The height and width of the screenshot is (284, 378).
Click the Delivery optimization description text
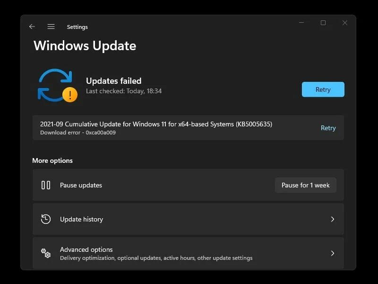tap(156, 258)
